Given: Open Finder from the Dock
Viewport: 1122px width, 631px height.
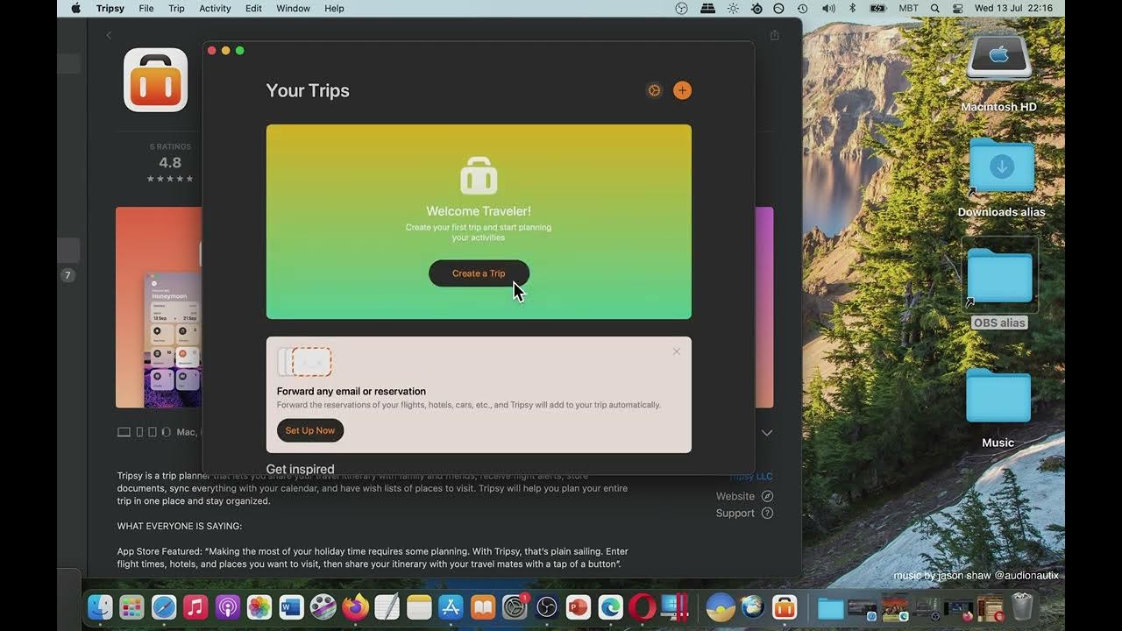Looking at the screenshot, I should coord(100,606).
